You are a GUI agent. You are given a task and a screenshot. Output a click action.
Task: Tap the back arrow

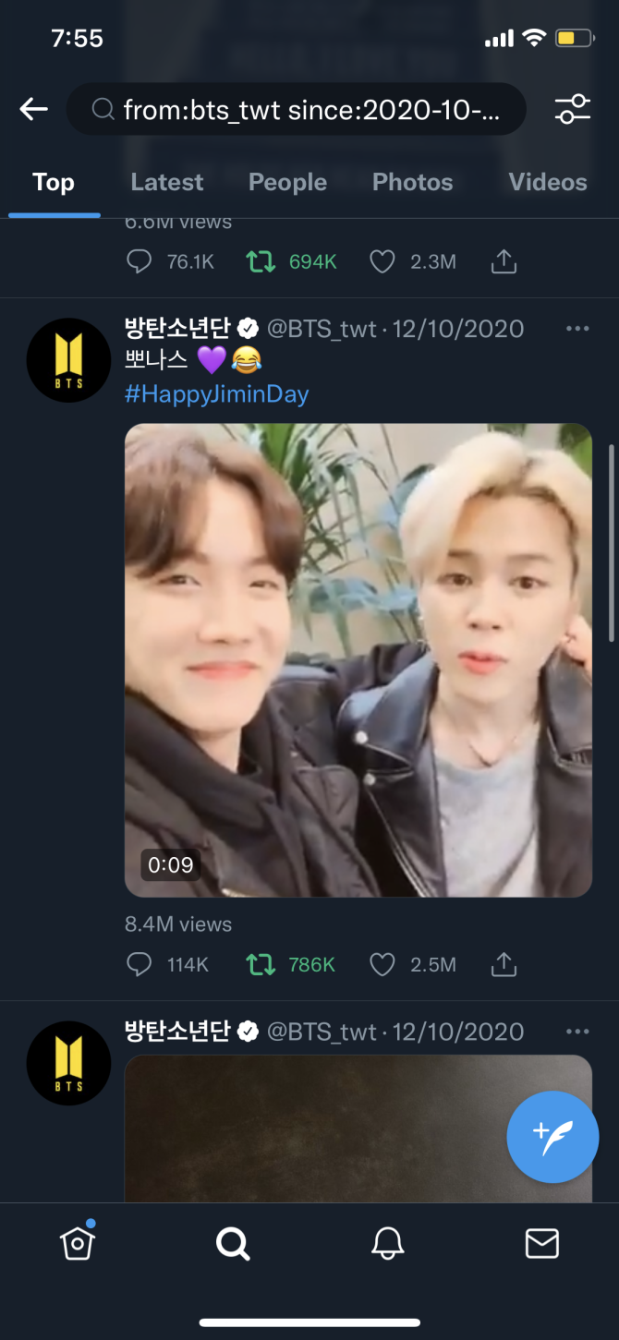(34, 110)
